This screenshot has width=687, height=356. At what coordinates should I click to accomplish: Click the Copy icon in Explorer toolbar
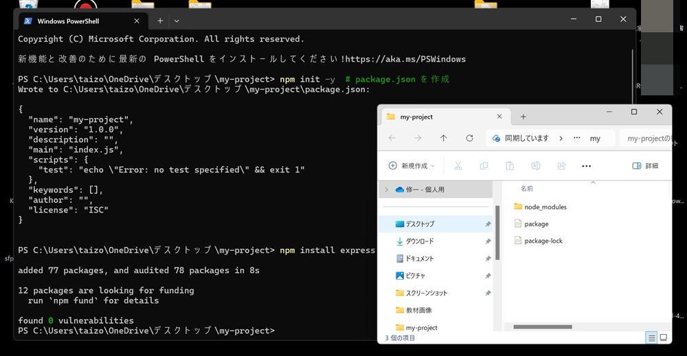[484, 166]
